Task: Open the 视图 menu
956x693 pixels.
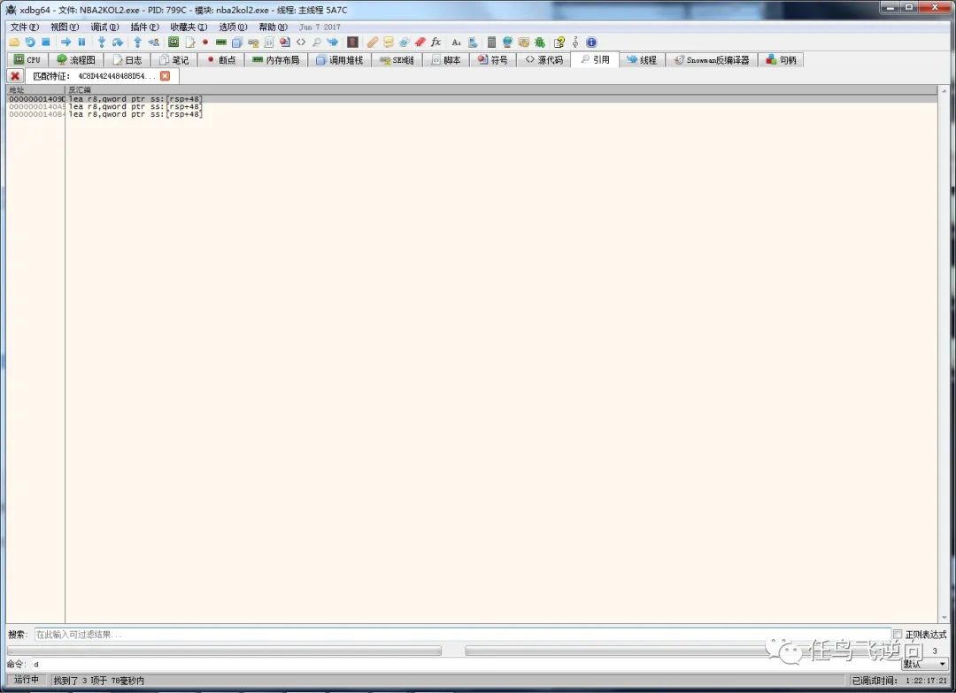Action: click(65, 27)
